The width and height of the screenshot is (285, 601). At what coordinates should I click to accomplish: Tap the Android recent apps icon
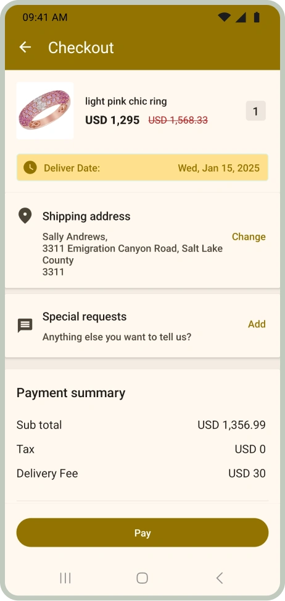(65, 578)
